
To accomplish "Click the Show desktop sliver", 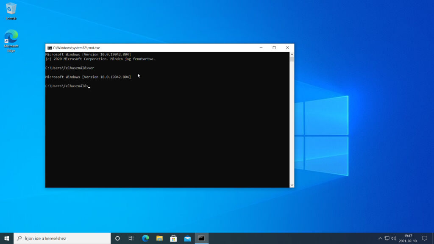I will point(433,238).
